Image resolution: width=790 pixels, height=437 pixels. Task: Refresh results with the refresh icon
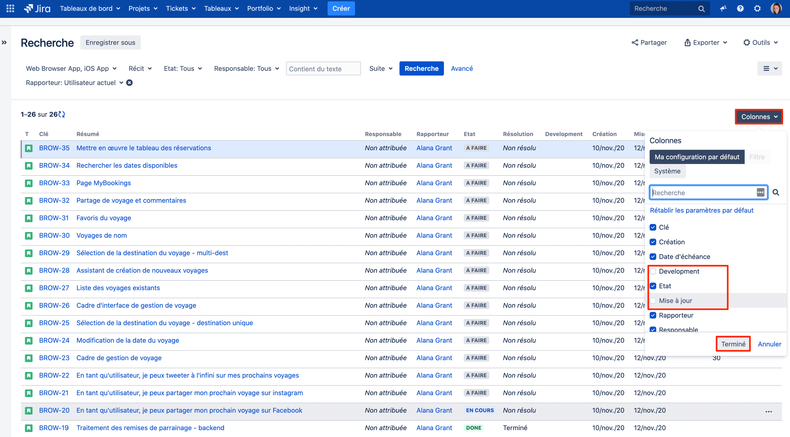(x=62, y=114)
